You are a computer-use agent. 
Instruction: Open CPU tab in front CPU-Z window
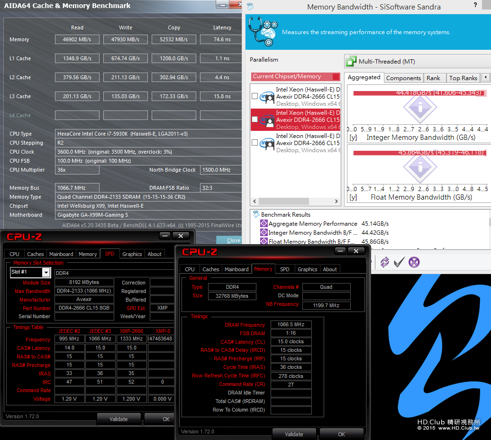pos(190,269)
